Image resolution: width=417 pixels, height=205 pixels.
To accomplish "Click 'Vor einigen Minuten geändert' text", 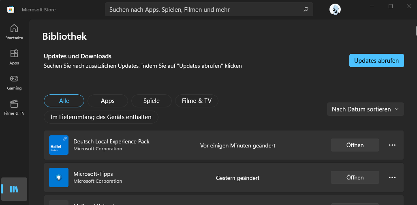I will [238, 145].
